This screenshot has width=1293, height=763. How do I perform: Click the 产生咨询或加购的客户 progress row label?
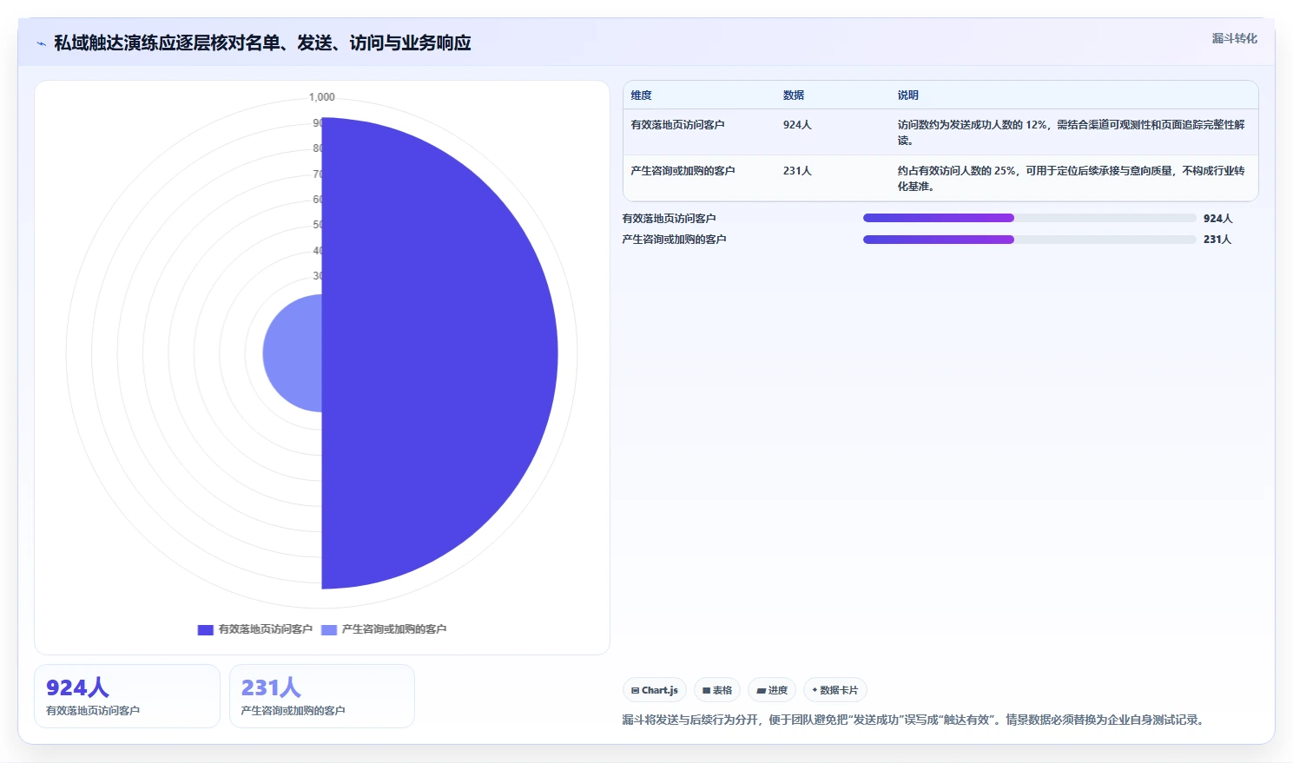click(x=674, y=240)
